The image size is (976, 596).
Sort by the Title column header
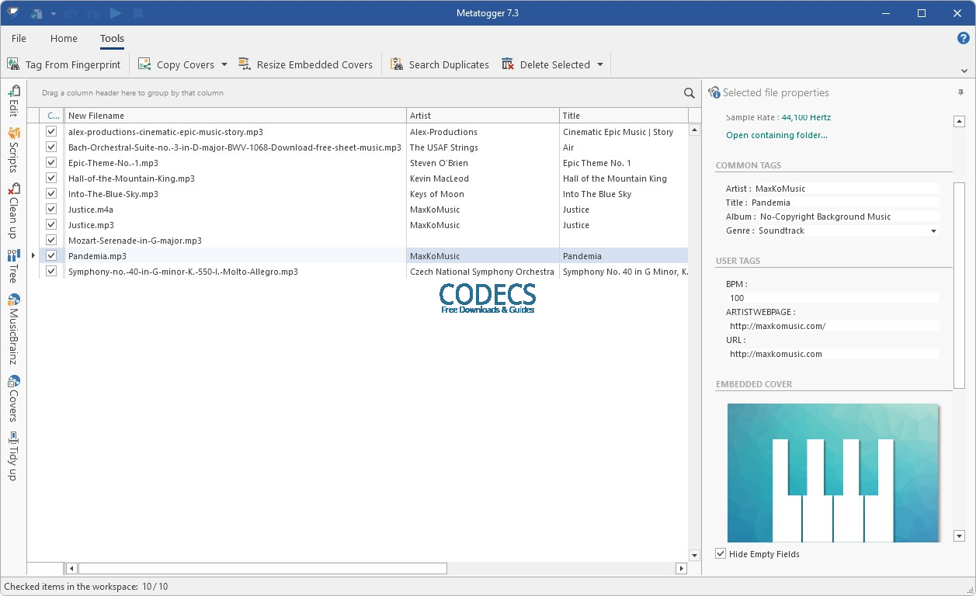[x=623, y=116]
